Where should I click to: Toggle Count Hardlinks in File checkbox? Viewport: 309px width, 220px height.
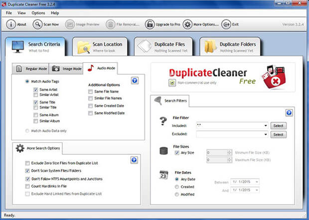pos(27,186)
